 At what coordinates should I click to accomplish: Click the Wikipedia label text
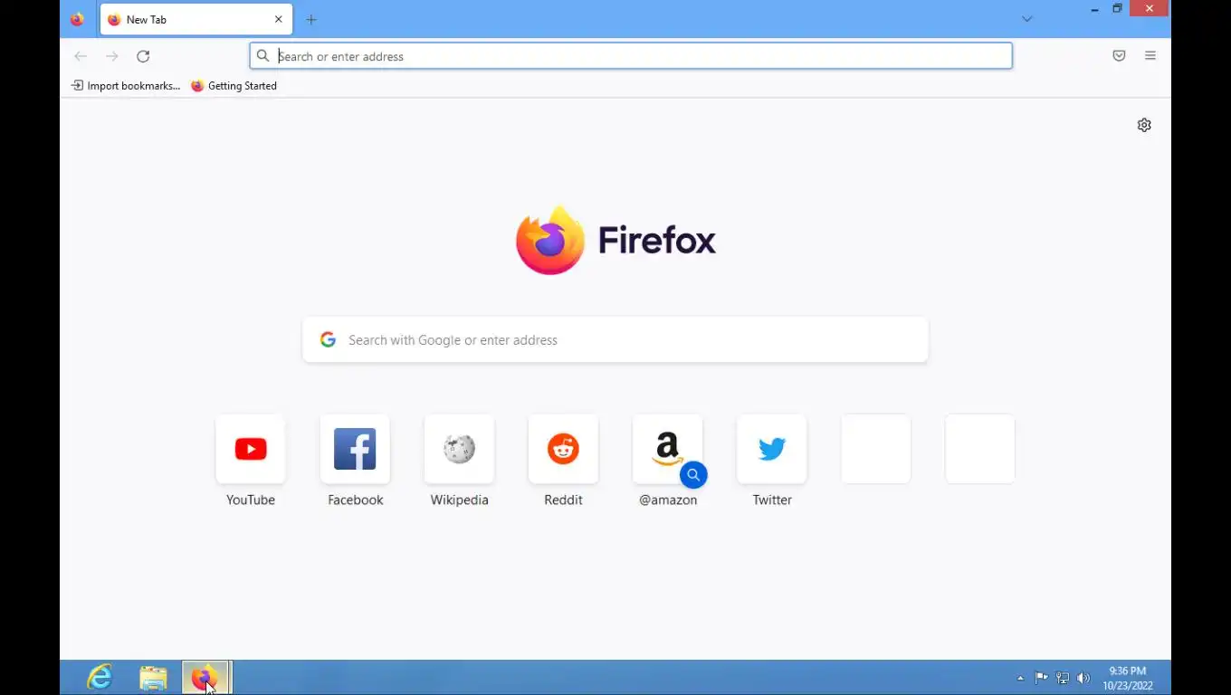point(459,500)
